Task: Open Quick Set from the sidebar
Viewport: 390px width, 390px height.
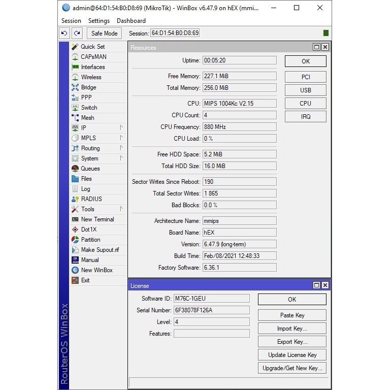Action: pyautogui.click(x=92, y=47)
